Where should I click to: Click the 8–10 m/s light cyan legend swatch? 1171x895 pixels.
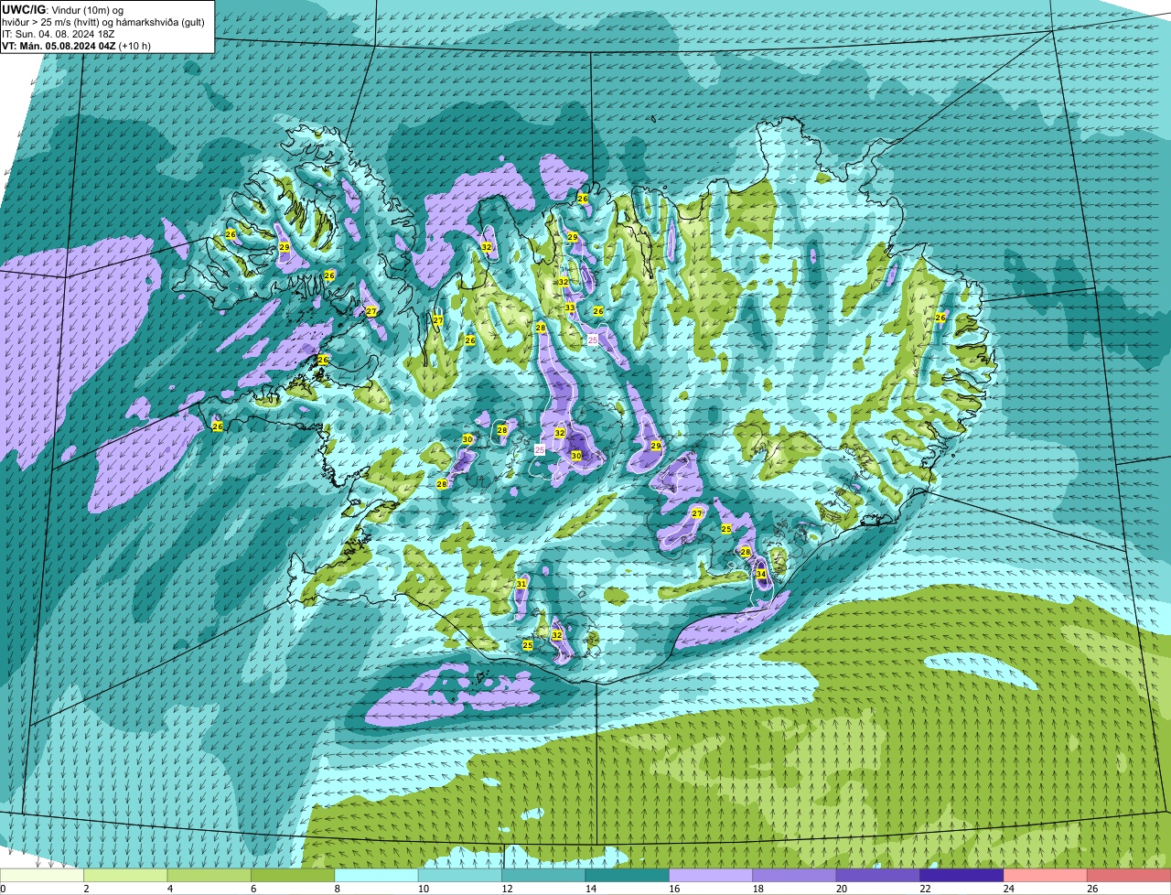[377, 875]
